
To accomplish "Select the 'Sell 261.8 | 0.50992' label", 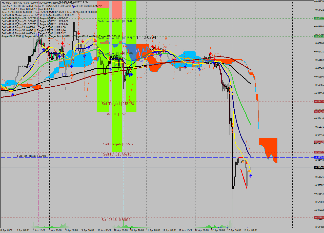I will [x=116, y=220].
